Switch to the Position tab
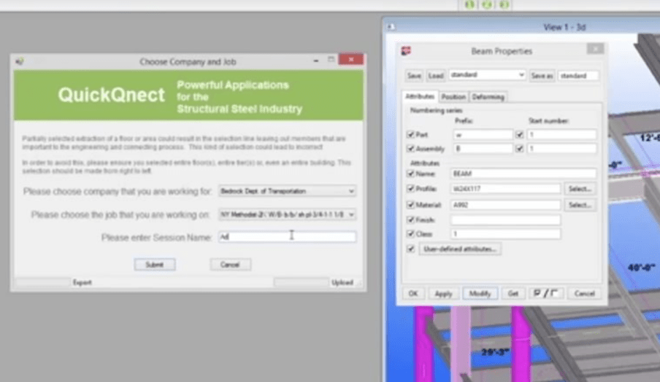This screenshot has width=660, height=382. tap(453, 96)
